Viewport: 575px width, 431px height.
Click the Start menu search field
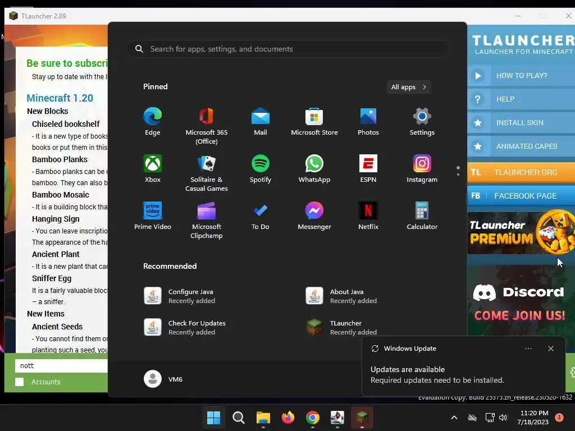[287, 49]
